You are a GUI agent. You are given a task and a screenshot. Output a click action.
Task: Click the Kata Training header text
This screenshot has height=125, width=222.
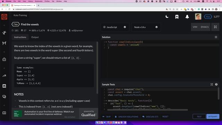20,15
